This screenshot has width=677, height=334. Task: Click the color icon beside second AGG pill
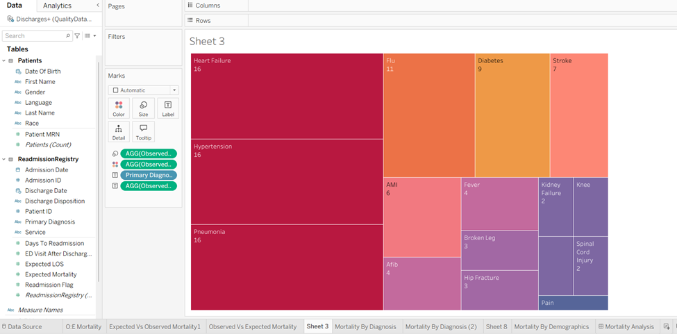pos(115,165)
